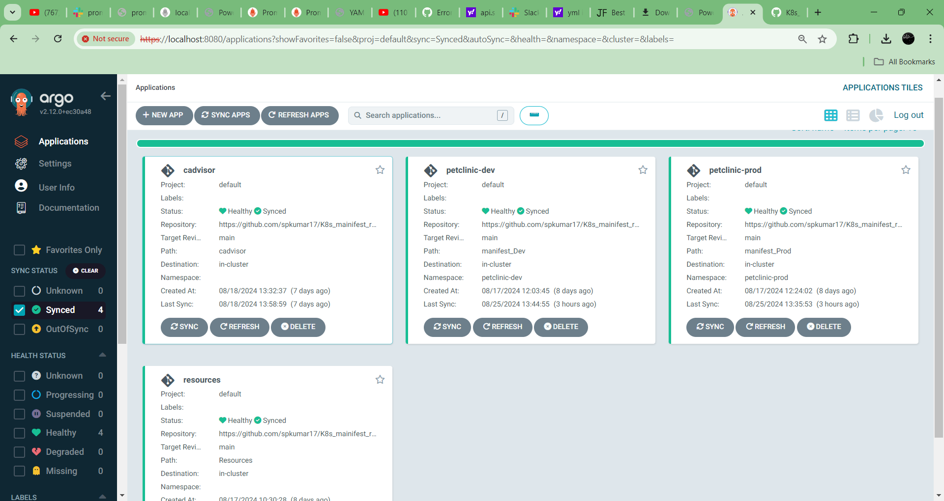This screenshot has height=501, width=944.
Task: Tick the OutOfSync filter checkbox
Action: click(x=20, y=329)
